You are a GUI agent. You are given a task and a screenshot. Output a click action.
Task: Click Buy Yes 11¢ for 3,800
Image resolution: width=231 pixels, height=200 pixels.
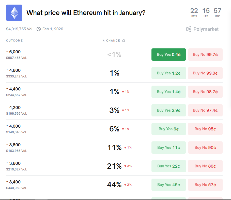(168, 148)
